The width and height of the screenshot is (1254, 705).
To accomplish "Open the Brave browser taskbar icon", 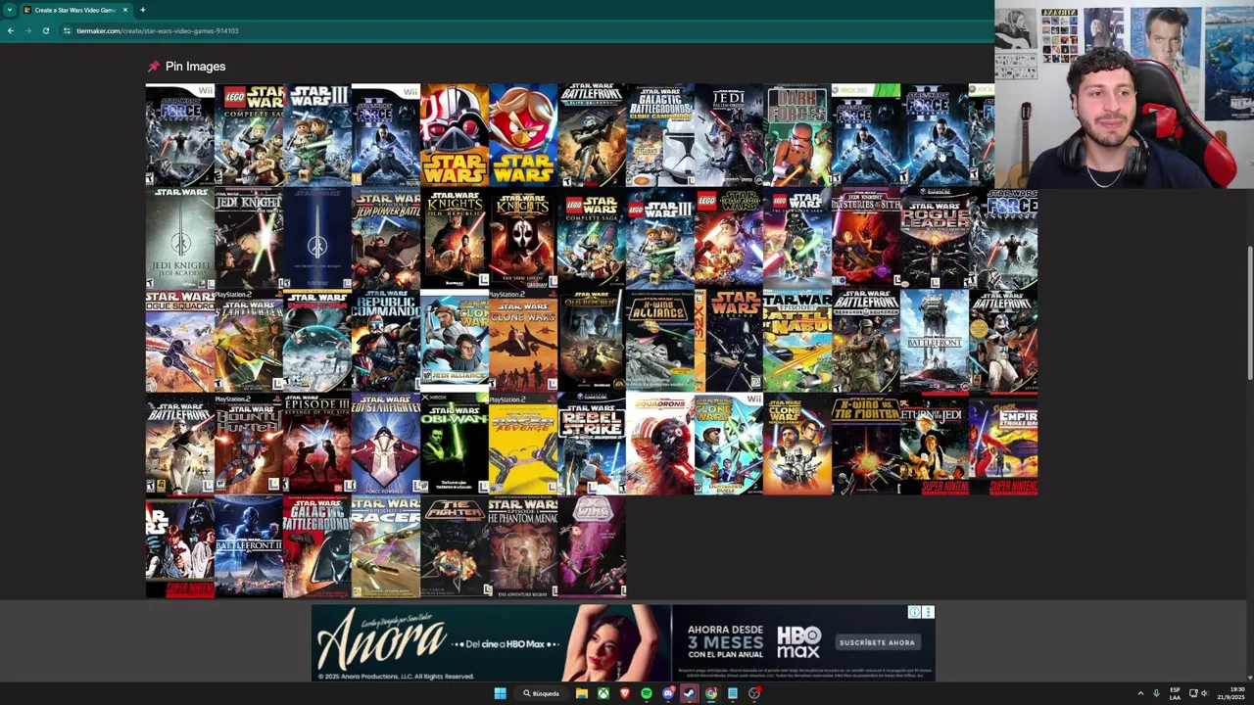I will tap(625, 693).
